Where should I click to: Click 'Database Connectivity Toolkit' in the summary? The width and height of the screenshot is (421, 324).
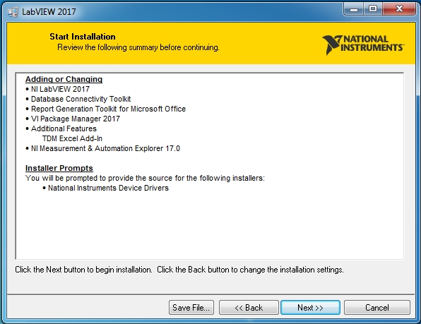[81, 99]
